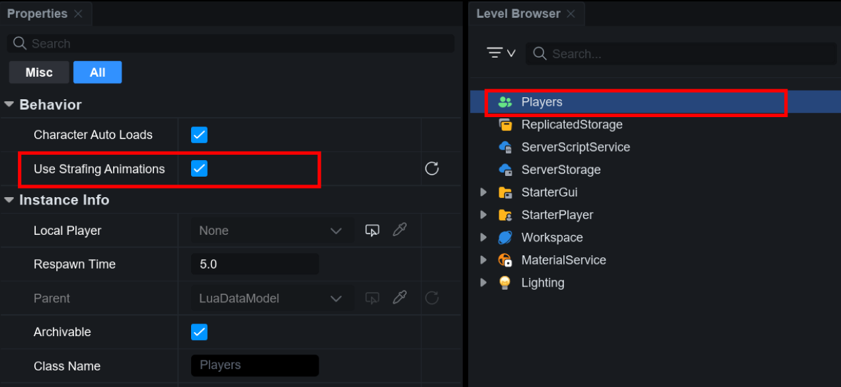Disable the Archivable checkbox

point(199,332)
